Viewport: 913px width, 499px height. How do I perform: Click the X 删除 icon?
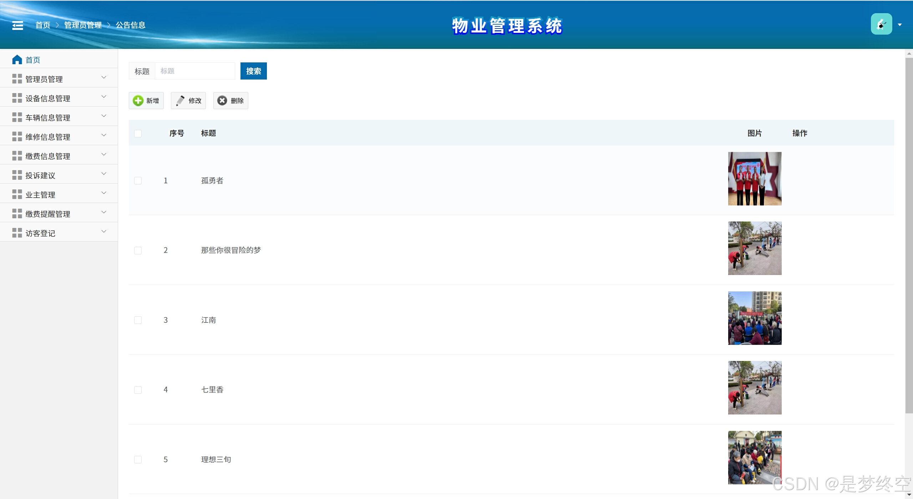pos(222,101)
